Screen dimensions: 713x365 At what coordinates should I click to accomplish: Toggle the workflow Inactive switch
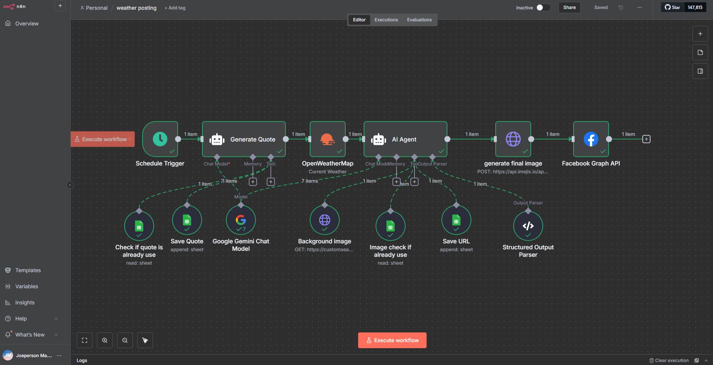pyautogui.click(x=544, y=7)
